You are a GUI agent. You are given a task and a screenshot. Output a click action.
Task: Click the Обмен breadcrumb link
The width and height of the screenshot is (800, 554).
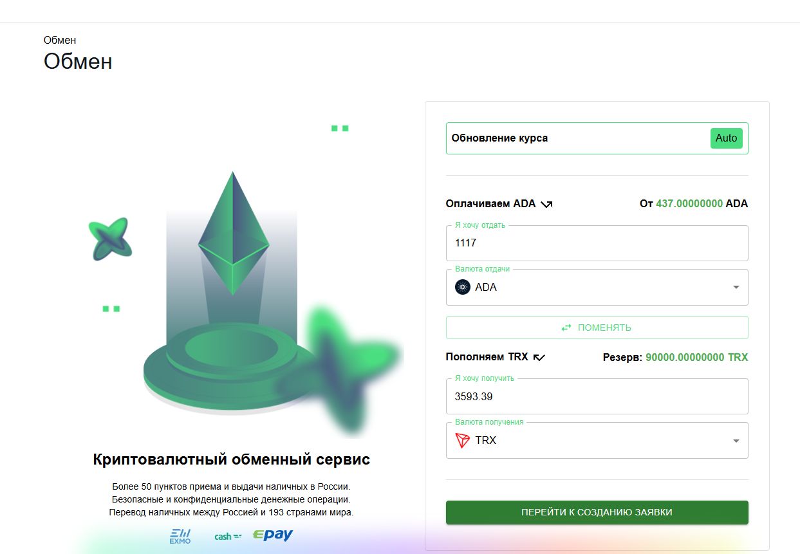pos(60,40)
